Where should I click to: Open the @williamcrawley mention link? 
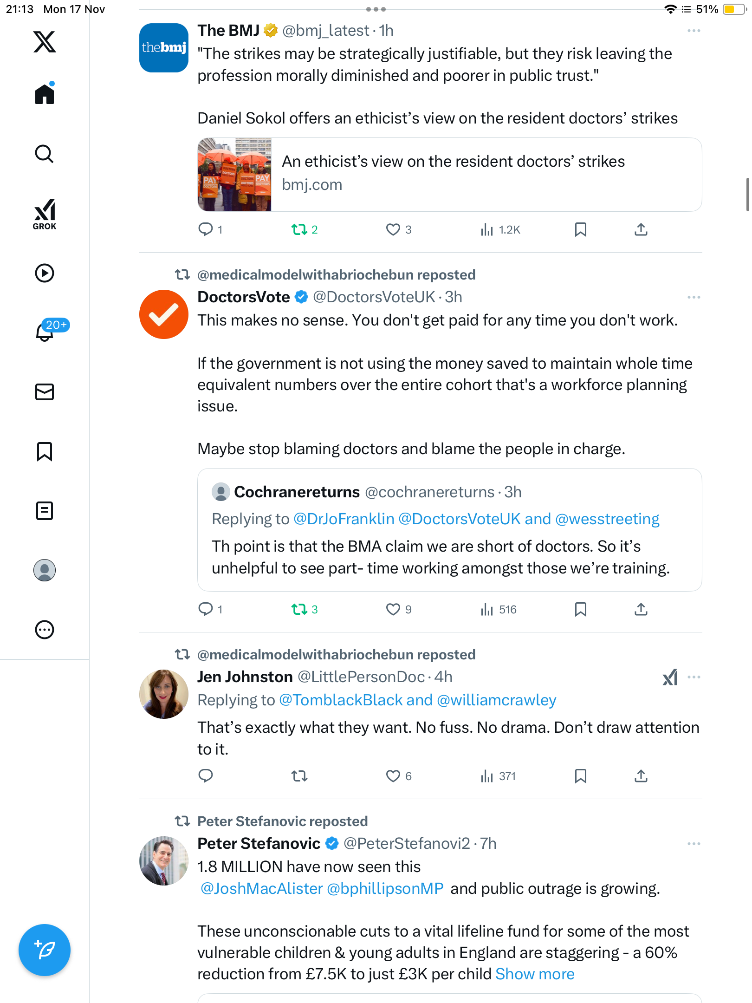(496, 700)
